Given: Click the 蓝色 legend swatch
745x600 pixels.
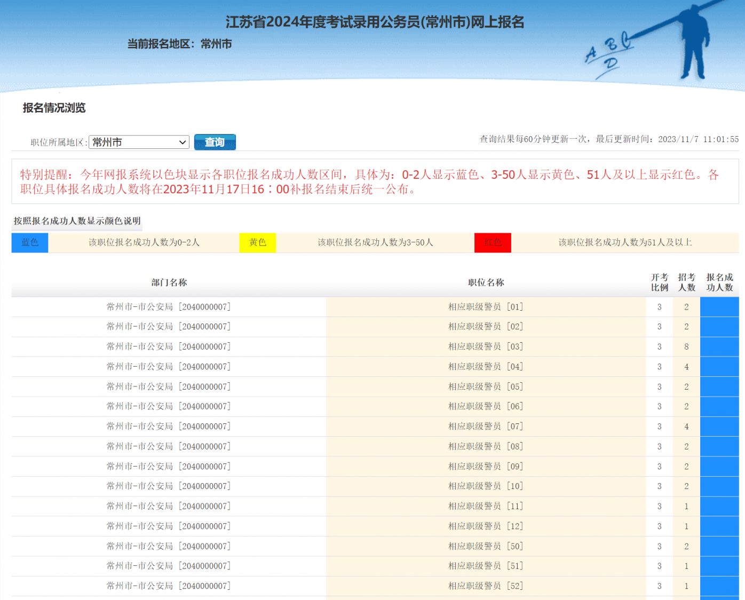Looking at the screenshot, I should click(30, 242).
